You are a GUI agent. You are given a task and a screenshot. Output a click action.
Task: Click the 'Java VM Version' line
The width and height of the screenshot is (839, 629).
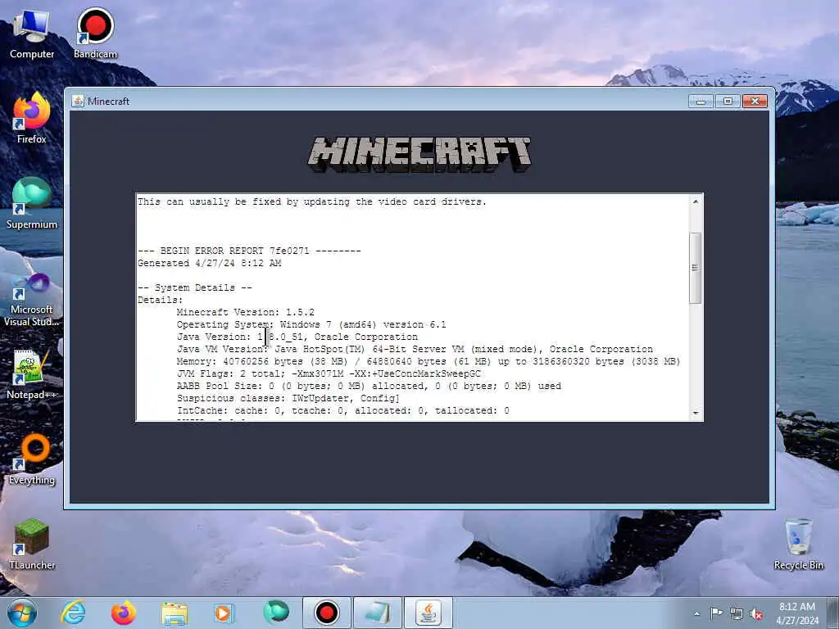click(415, 349)
